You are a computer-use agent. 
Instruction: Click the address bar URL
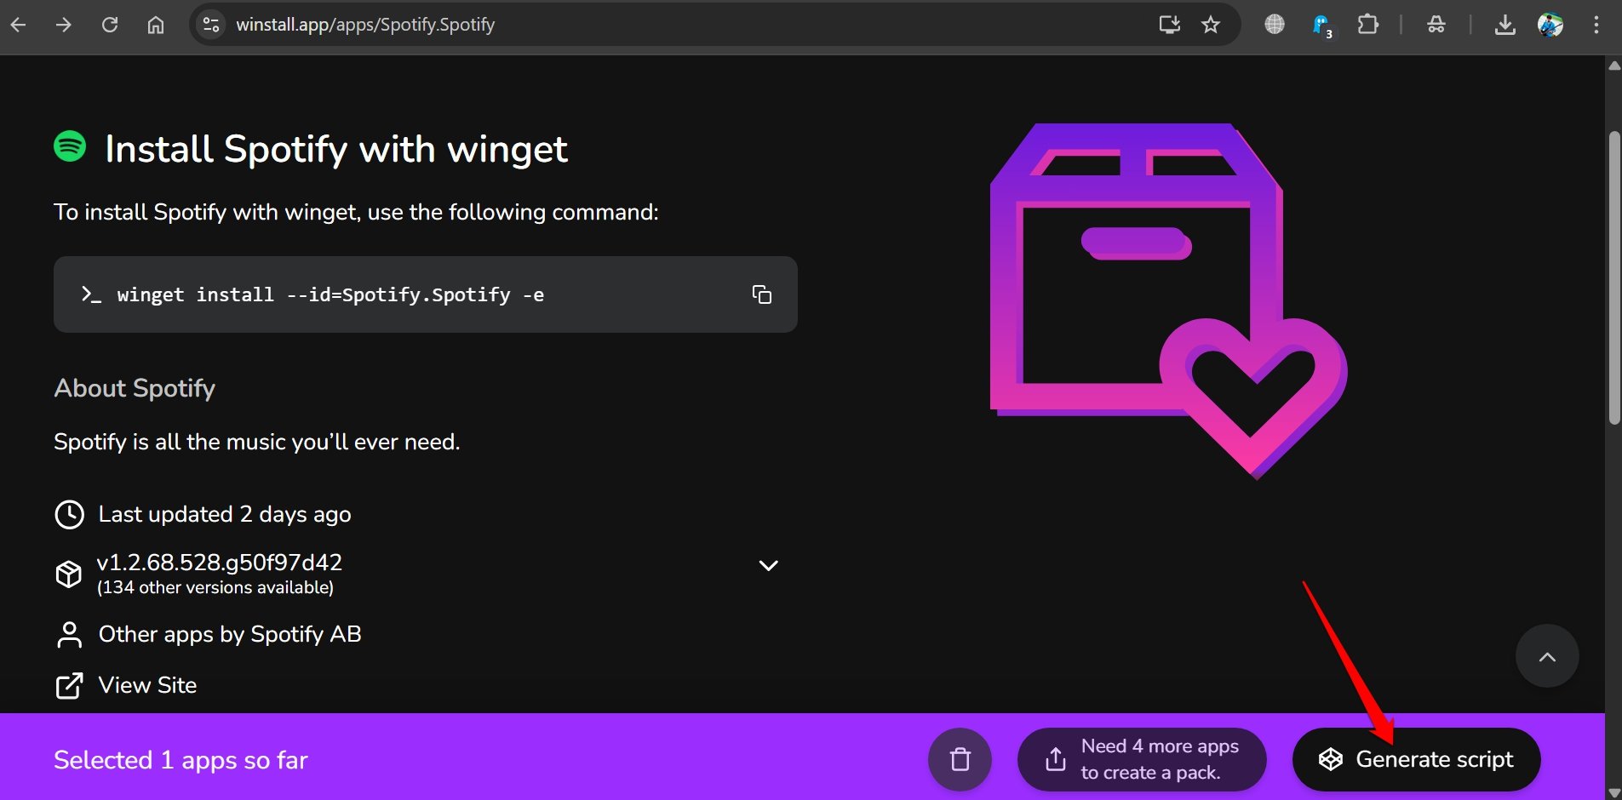(365, 25)
